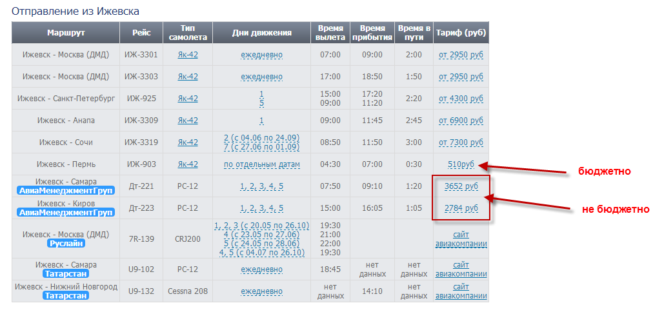Open Як-42 link for flight ИЖ-3309

(188, 121)
